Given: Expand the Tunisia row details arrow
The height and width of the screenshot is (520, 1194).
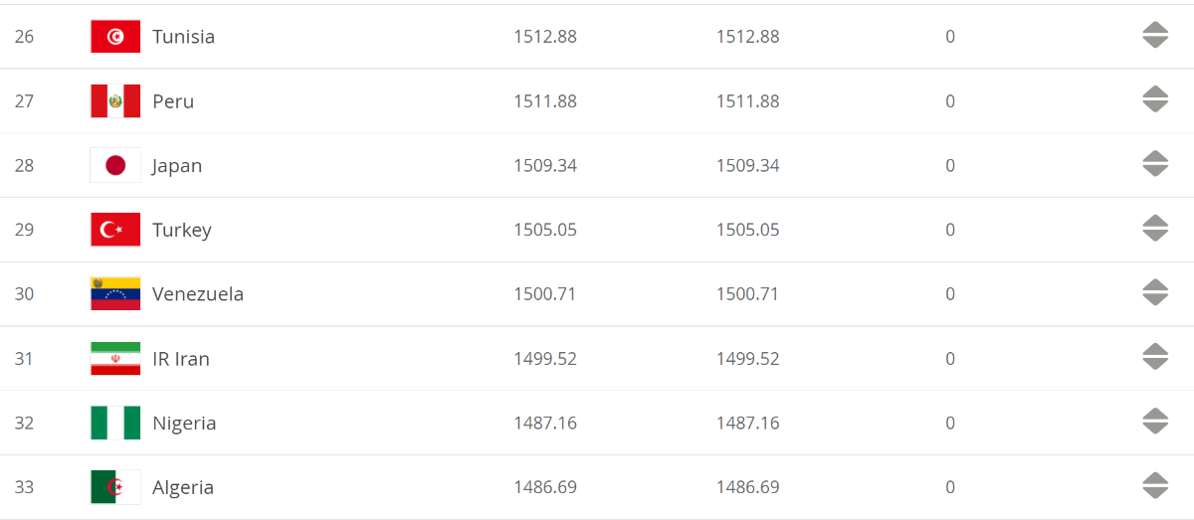Looking at the screenshot, I should [1155, 36].
